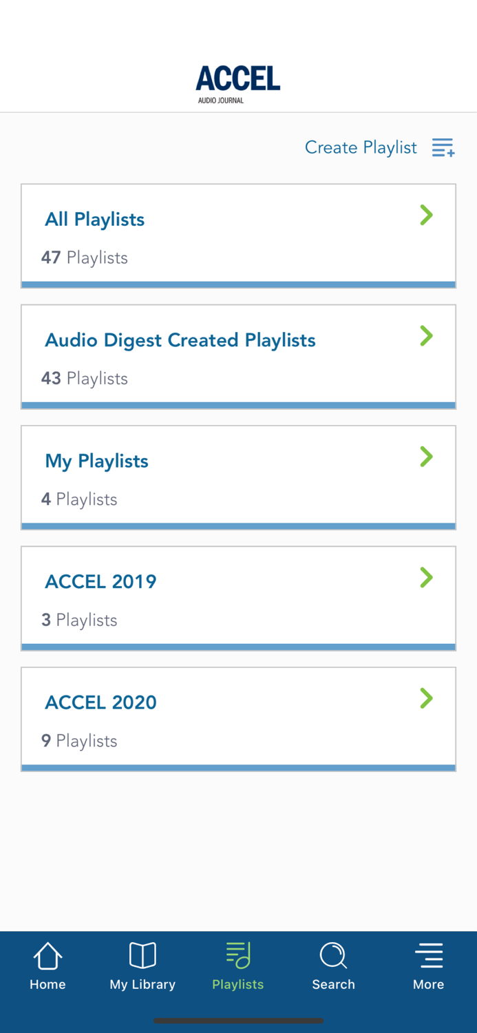The height and width of the screenshot is (1033, 477).
Task: Open ACCEL 2019 via its chevron
Action: [x=427, y=578]
